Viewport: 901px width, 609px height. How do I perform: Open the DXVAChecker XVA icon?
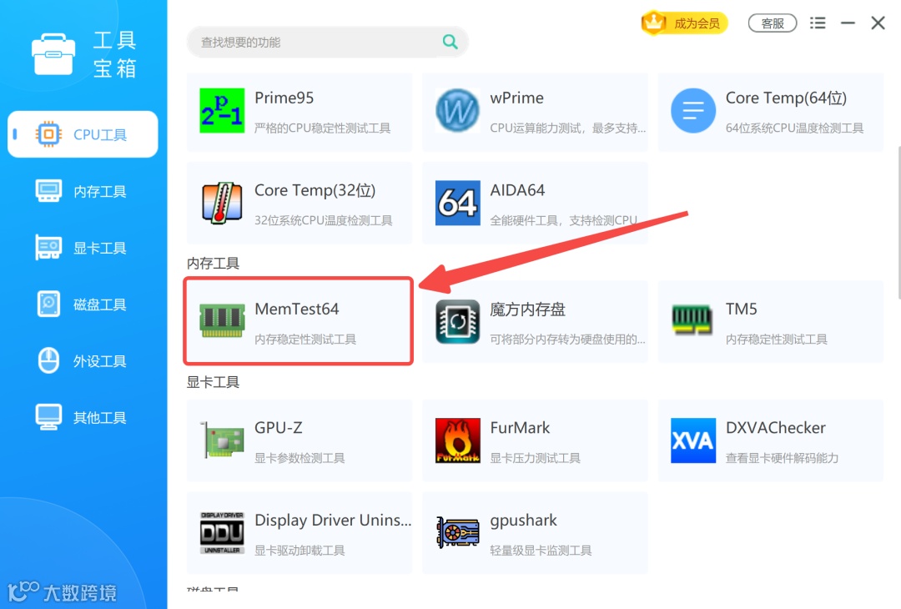[693, 440]
